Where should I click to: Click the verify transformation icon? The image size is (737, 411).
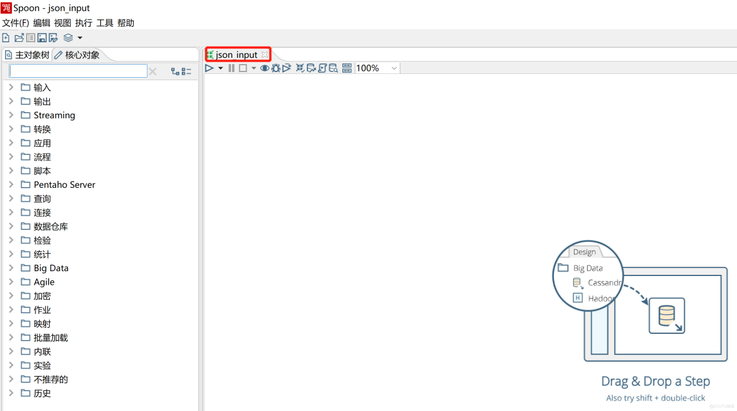[x=300, y=68]
